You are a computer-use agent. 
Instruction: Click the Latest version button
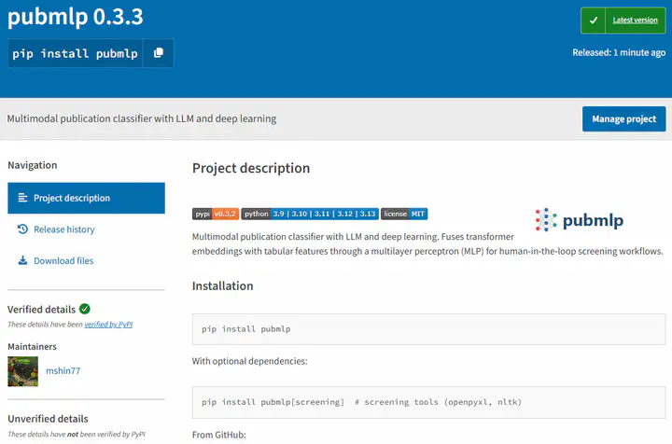(634, 21)
